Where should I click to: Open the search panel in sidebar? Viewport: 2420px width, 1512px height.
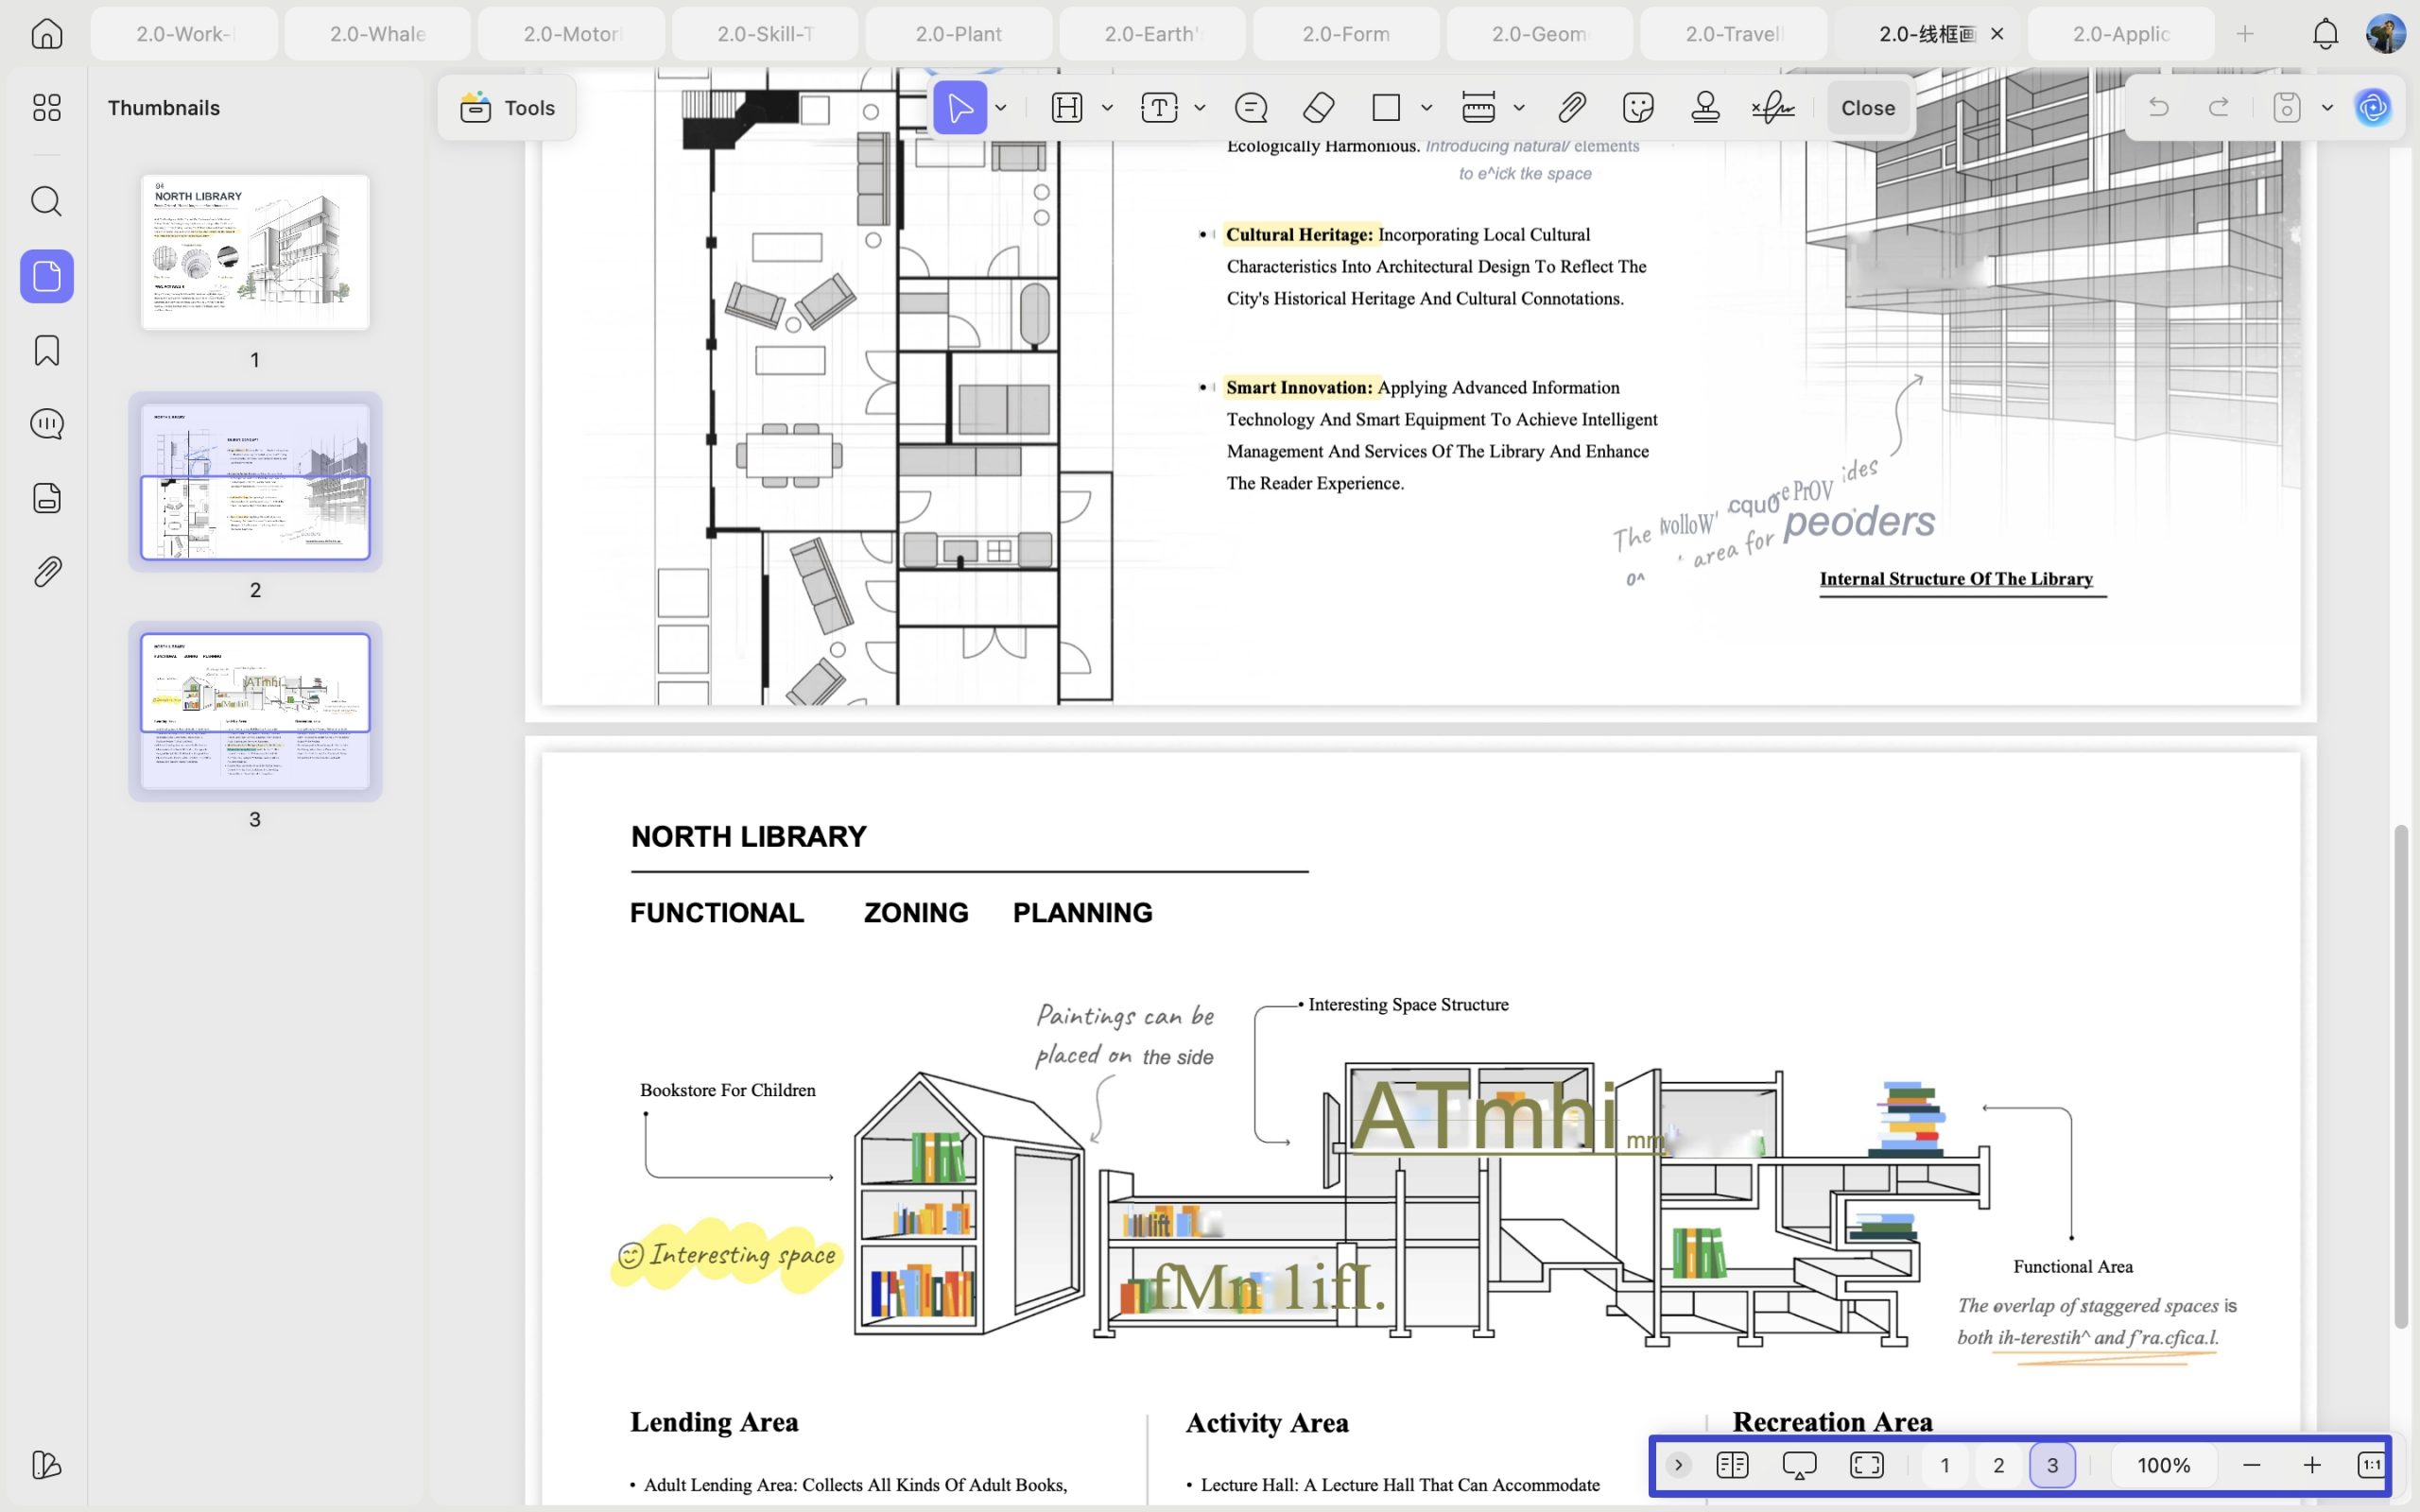click(47, 202)
